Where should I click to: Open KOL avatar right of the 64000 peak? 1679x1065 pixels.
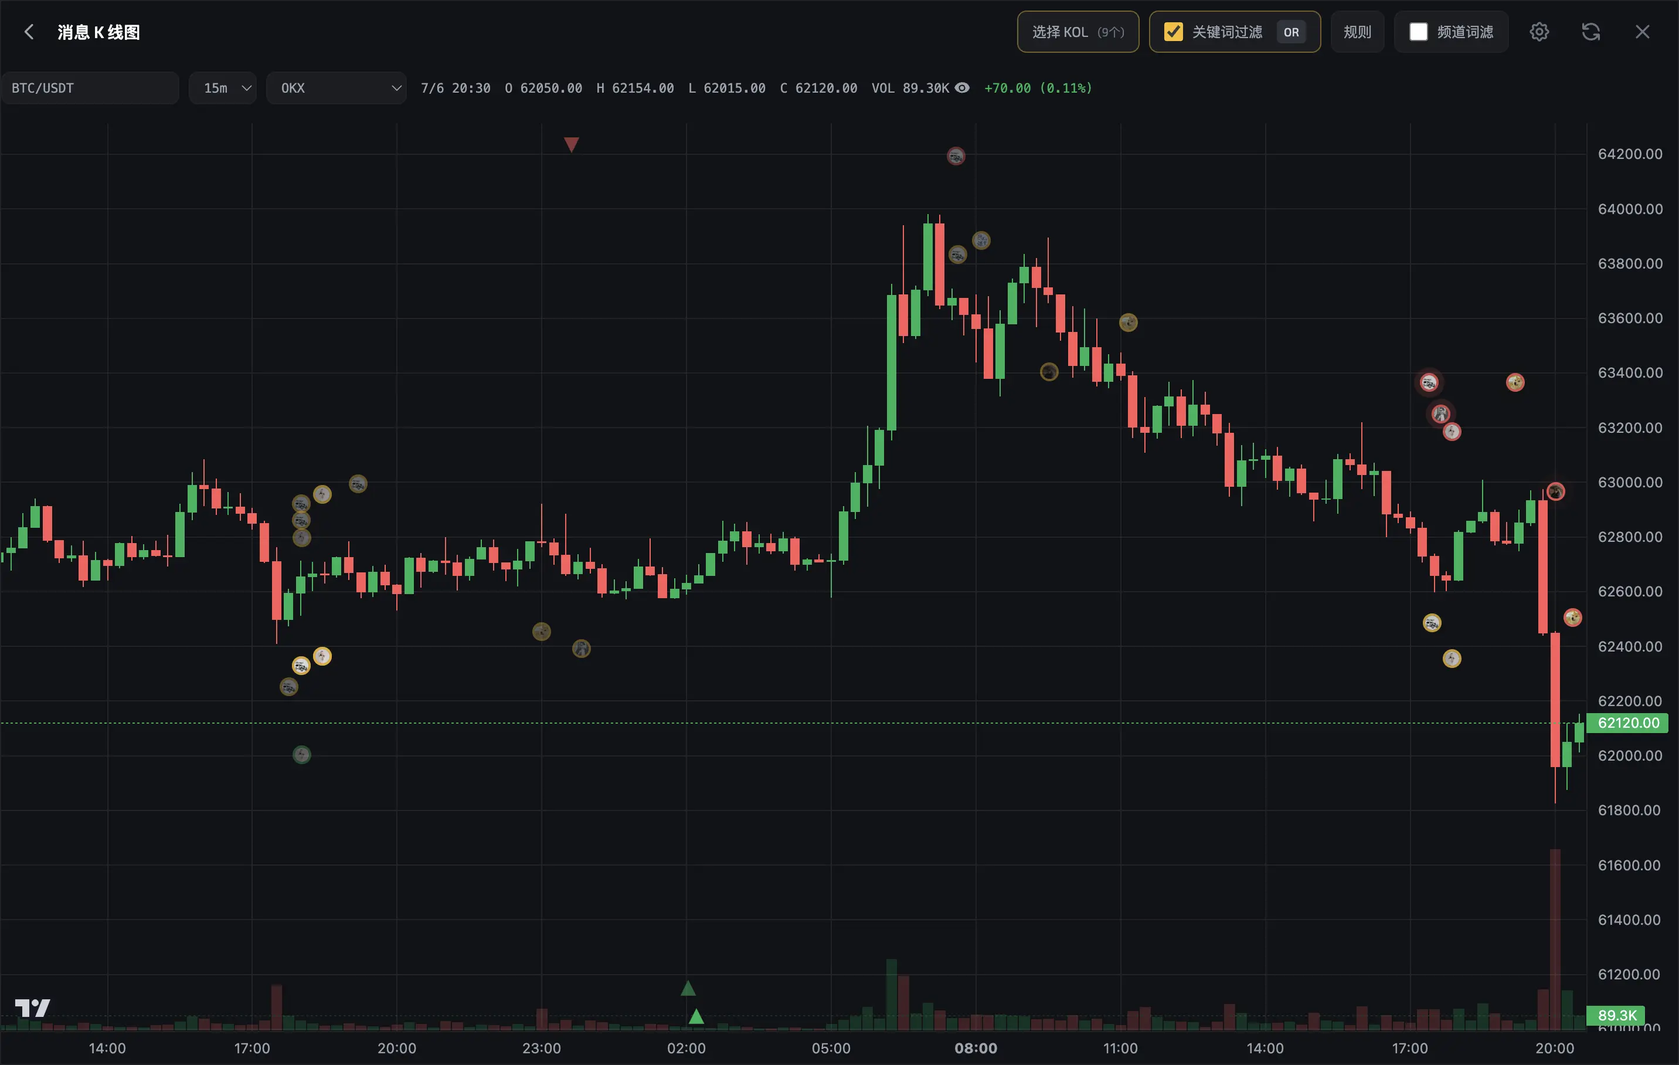coord(981,240)
